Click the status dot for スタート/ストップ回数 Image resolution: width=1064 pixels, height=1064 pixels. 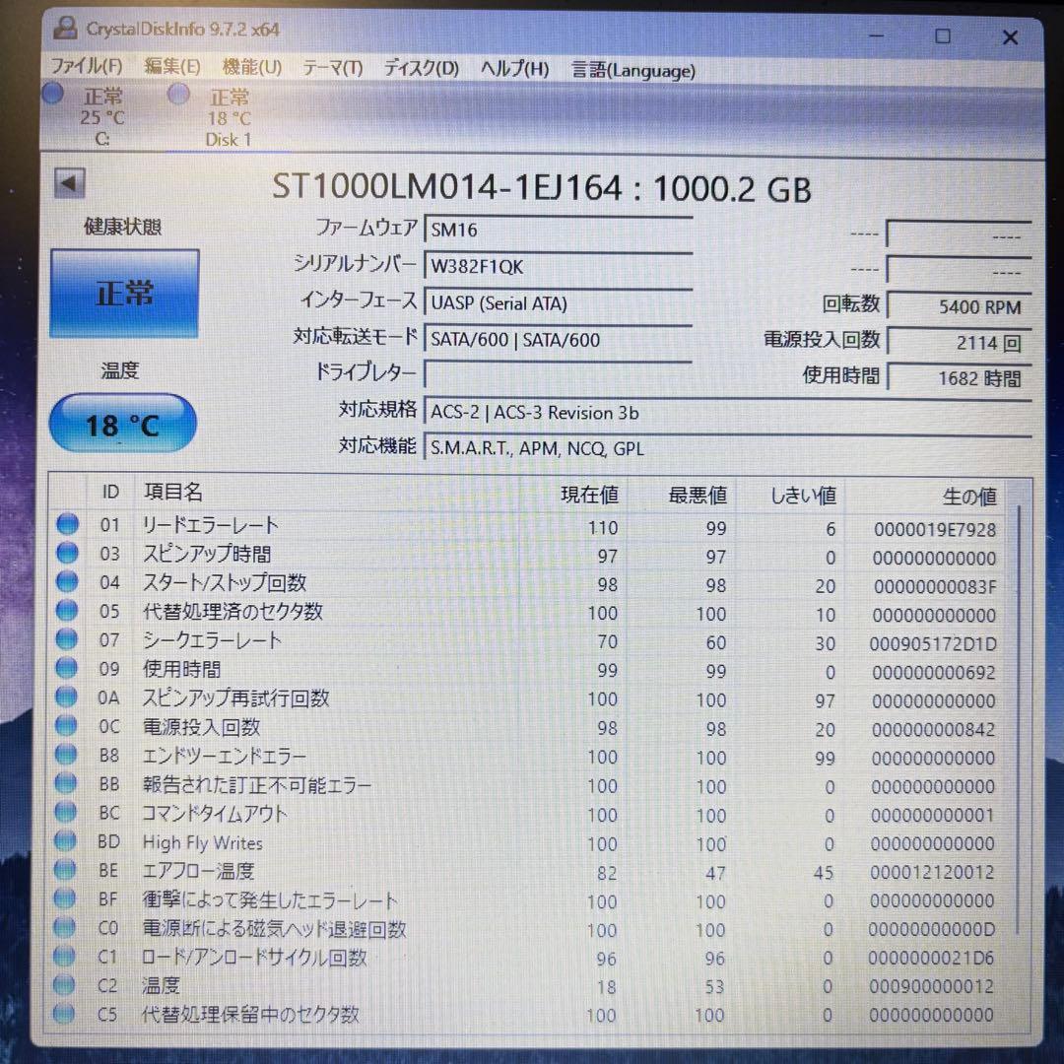click(67, 581)
